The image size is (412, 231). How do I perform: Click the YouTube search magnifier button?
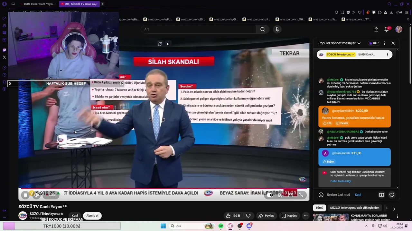(263, 29)
